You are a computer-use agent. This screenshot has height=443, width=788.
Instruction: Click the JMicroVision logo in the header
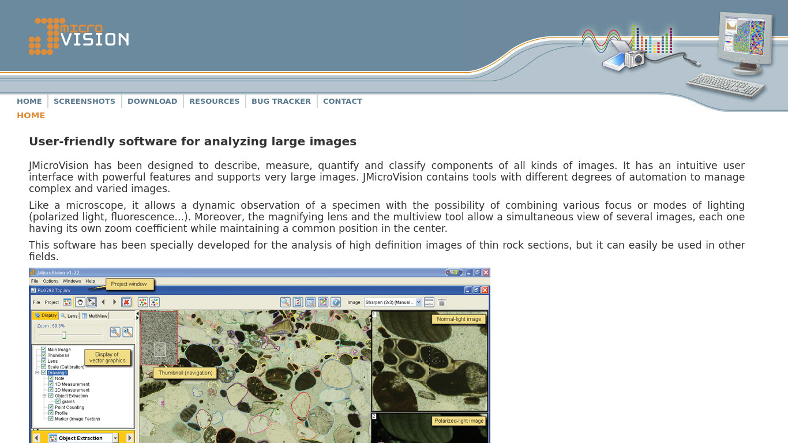click(x=78, y=36)
